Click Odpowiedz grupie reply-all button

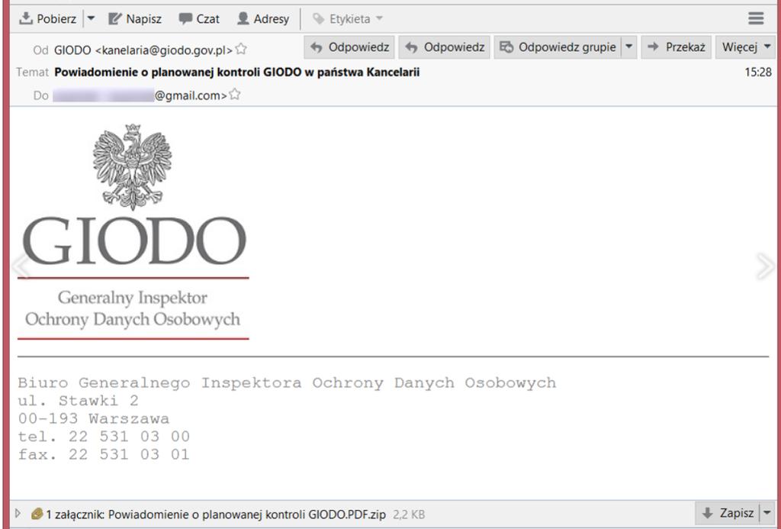tap(558, 47)
